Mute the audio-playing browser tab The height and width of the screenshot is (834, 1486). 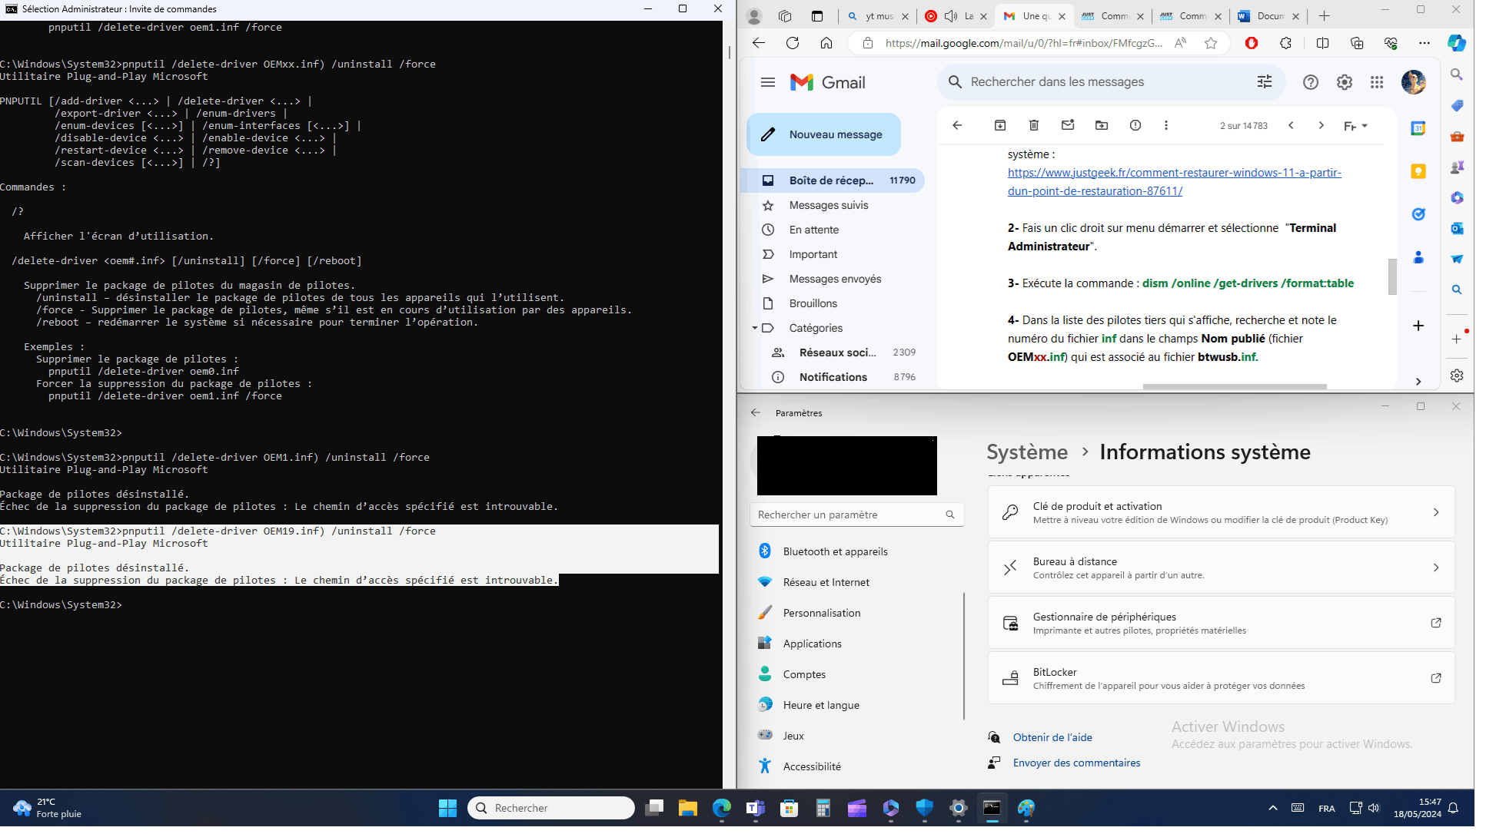[x=951, y=16]
